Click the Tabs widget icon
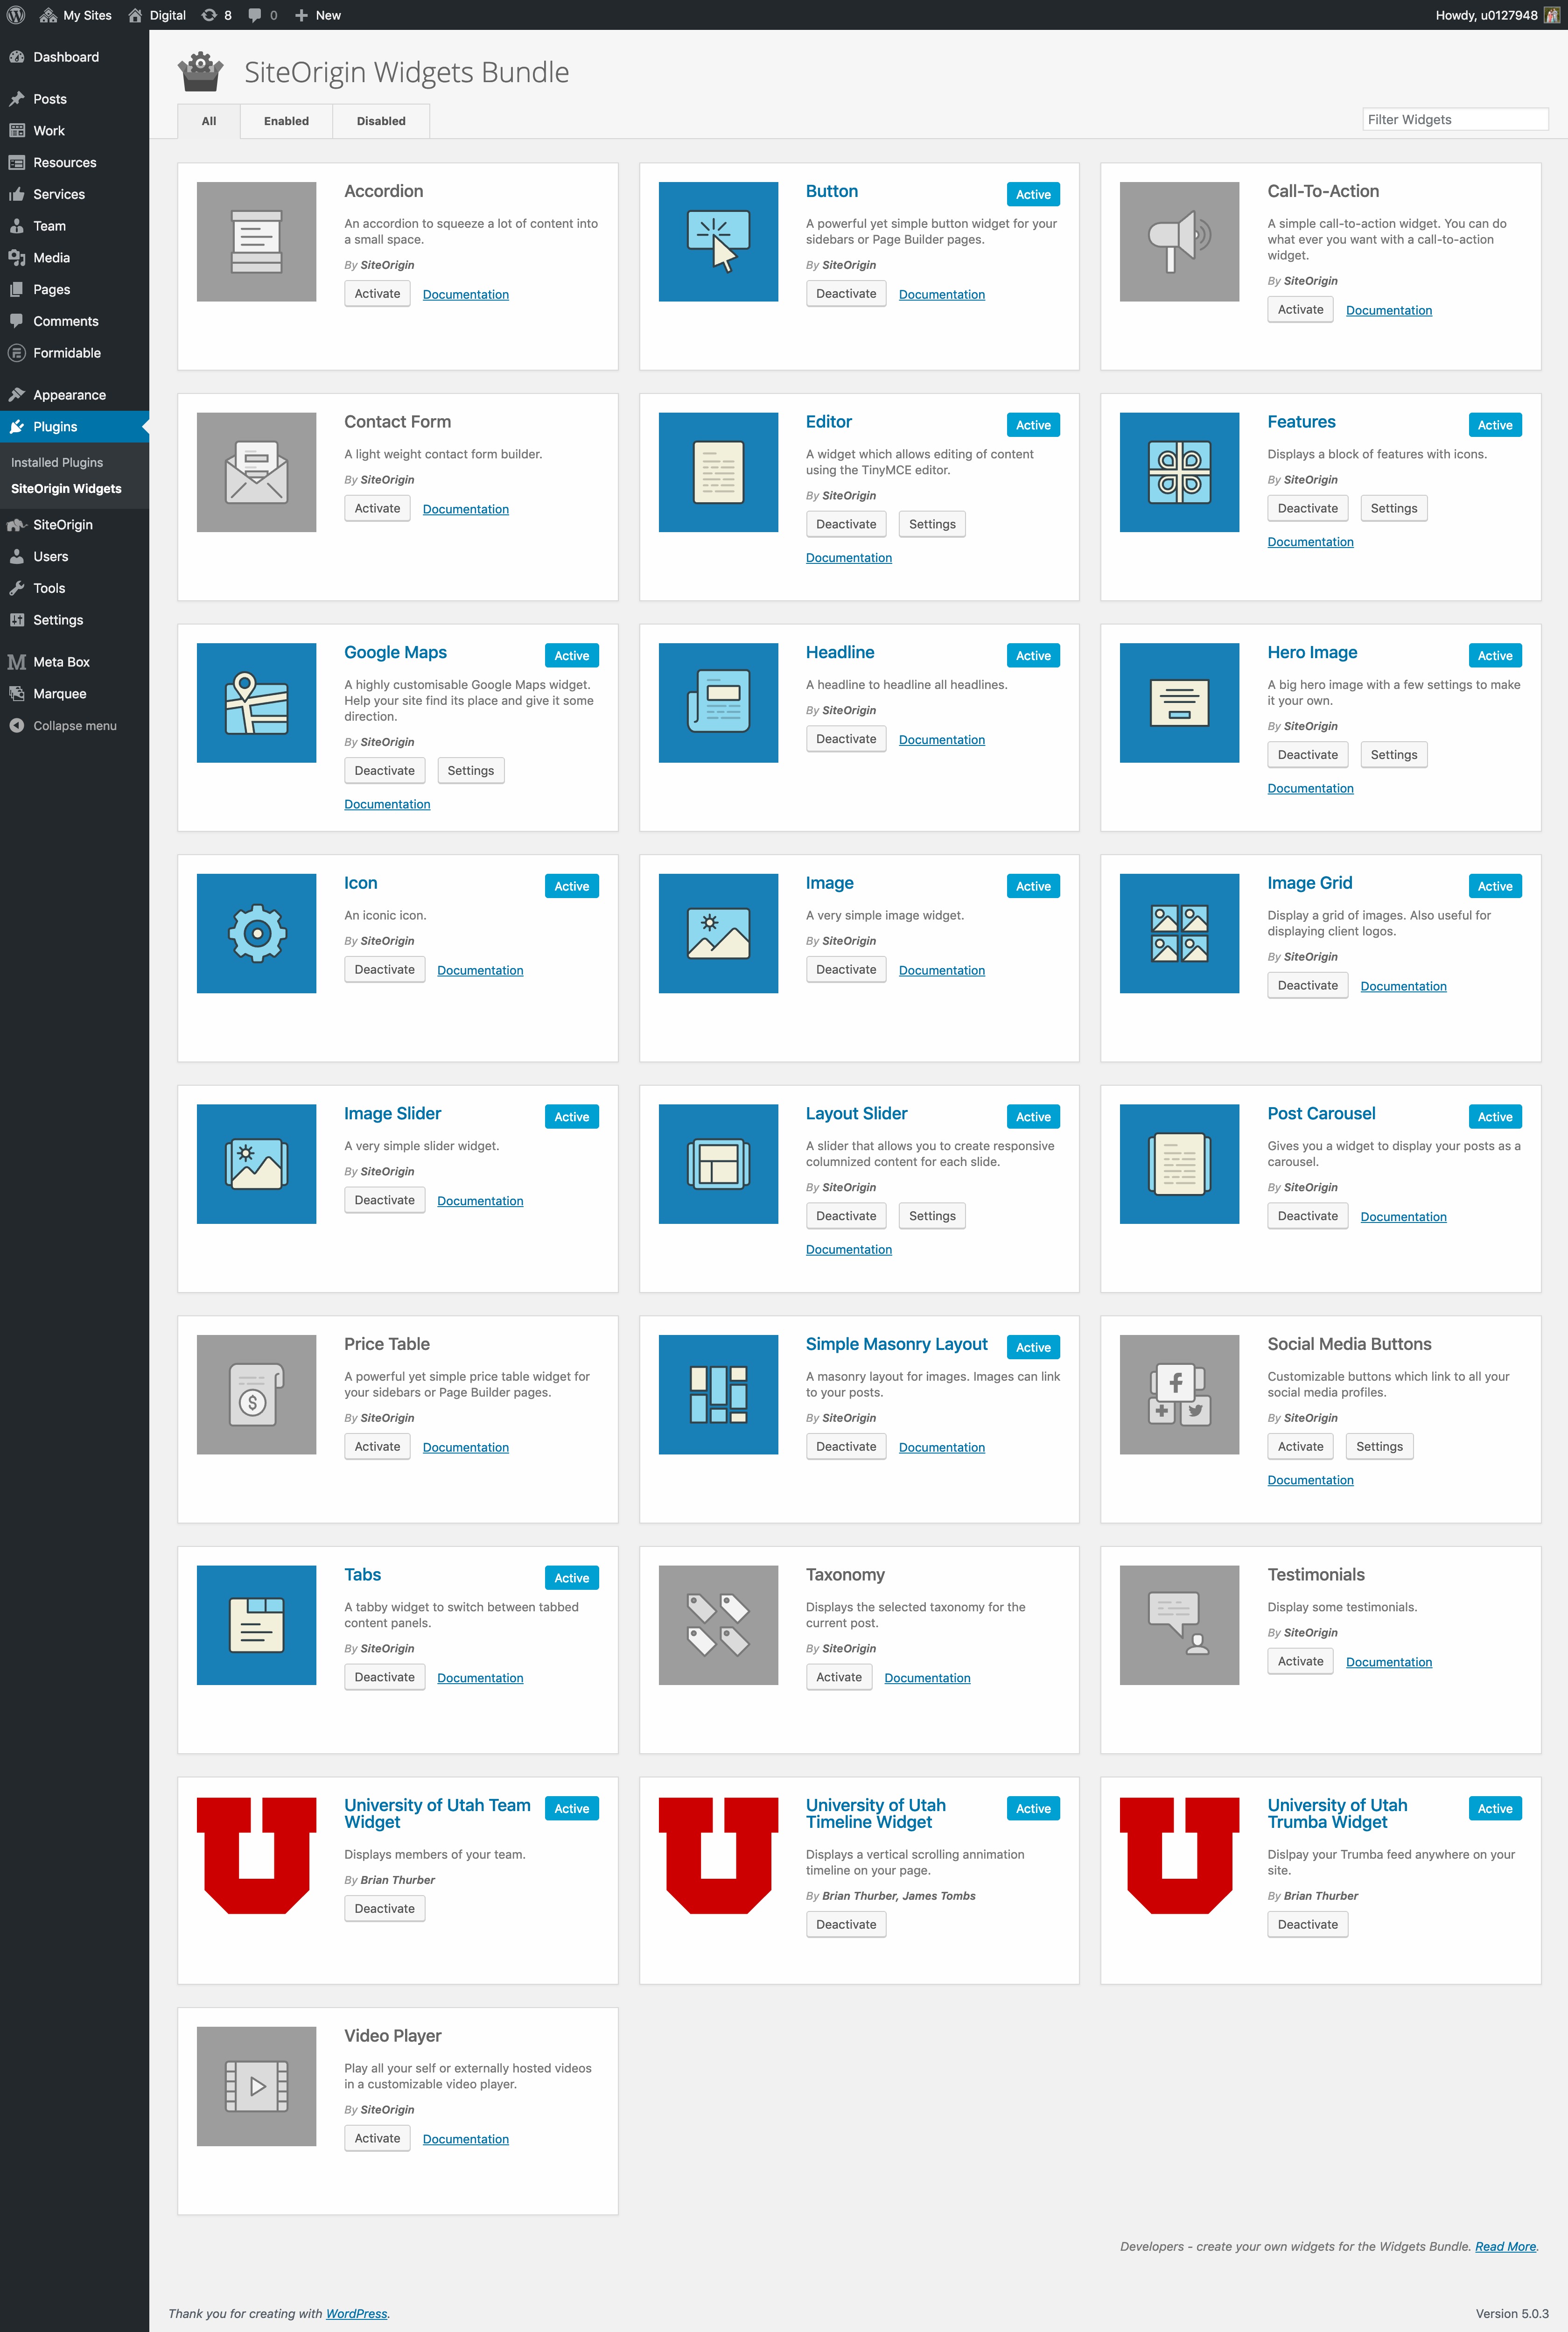1568x2332 pixels. click(256, 1625)
